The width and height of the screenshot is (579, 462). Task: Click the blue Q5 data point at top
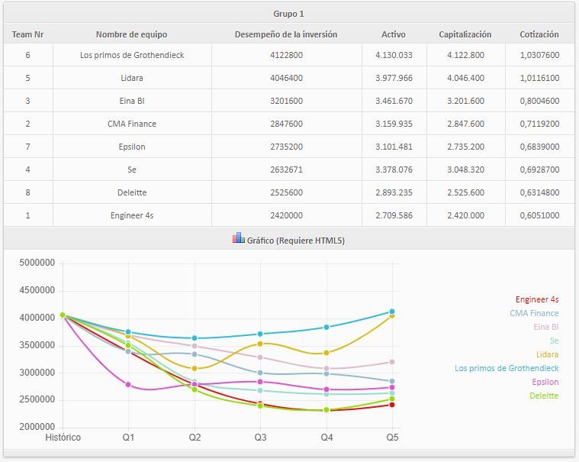click(392, 312)
